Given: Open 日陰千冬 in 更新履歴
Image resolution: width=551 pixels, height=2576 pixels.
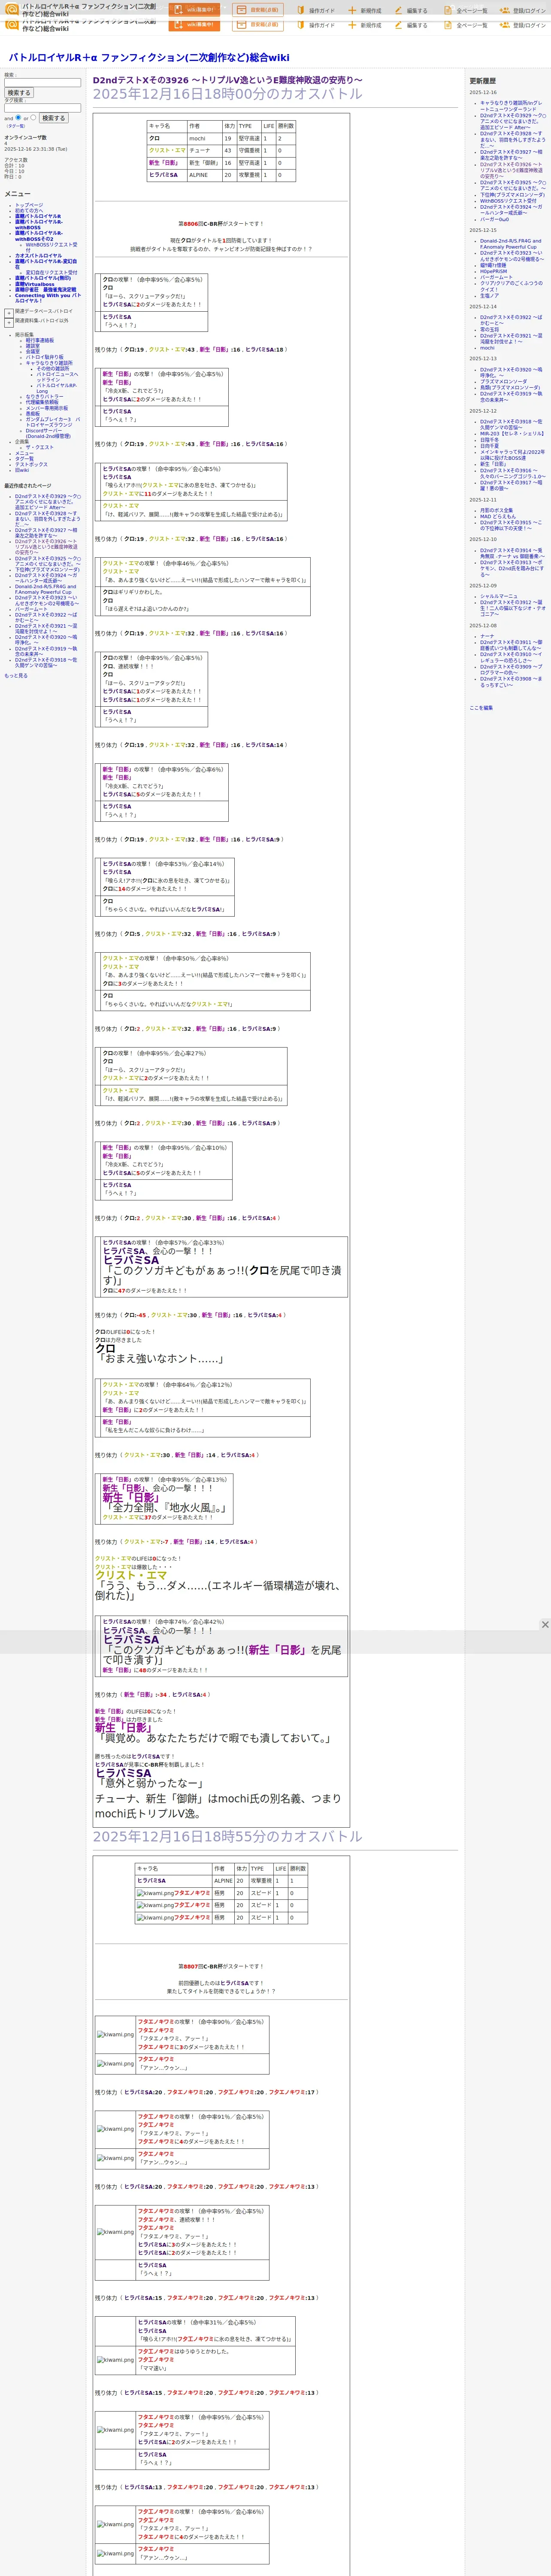Looking at the screenshot, I should (x=489, y=439).
